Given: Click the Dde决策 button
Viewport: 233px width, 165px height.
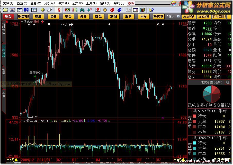Looking at the screenshot, I should (x=189, y=17).
